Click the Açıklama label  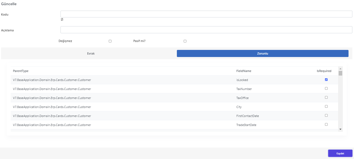[7, 30]
